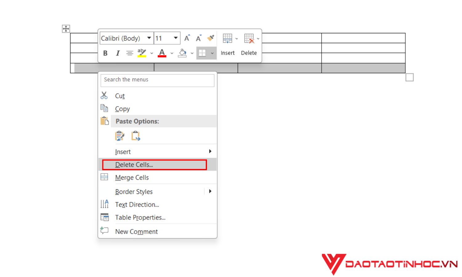Open Text Direction... dialog

point(157,205)
